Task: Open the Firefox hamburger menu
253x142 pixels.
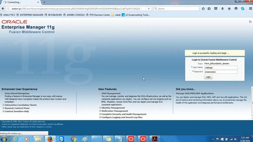Action: 250,9
